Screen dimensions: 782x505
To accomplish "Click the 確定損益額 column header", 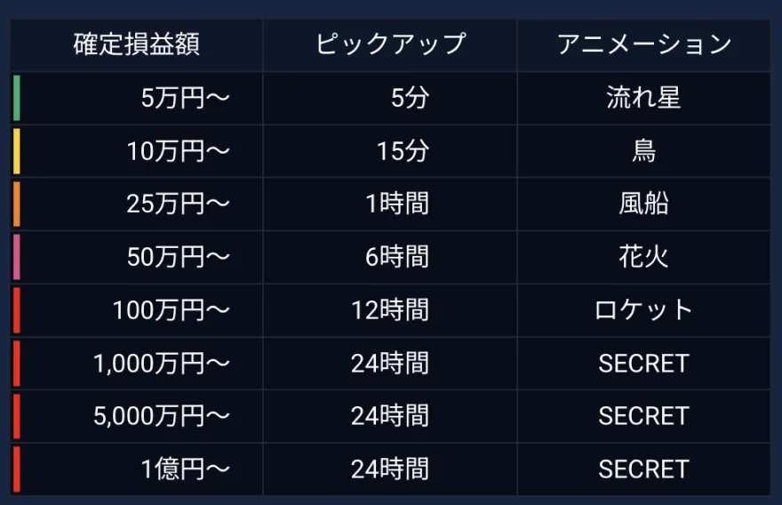I will (136, 44).
